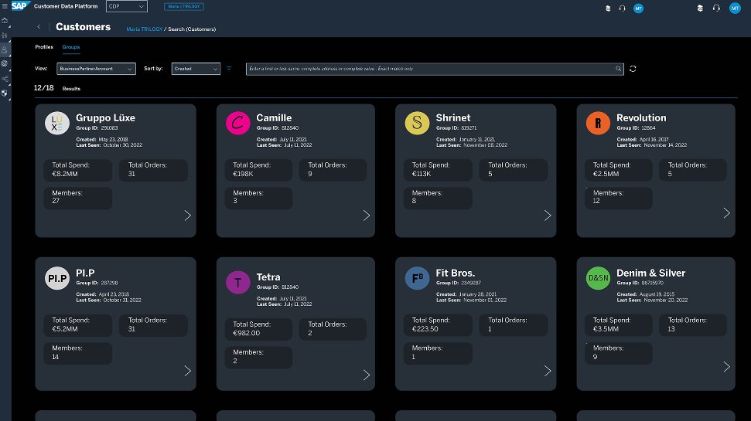Click the refresh icon next to search

click(633, 69)
